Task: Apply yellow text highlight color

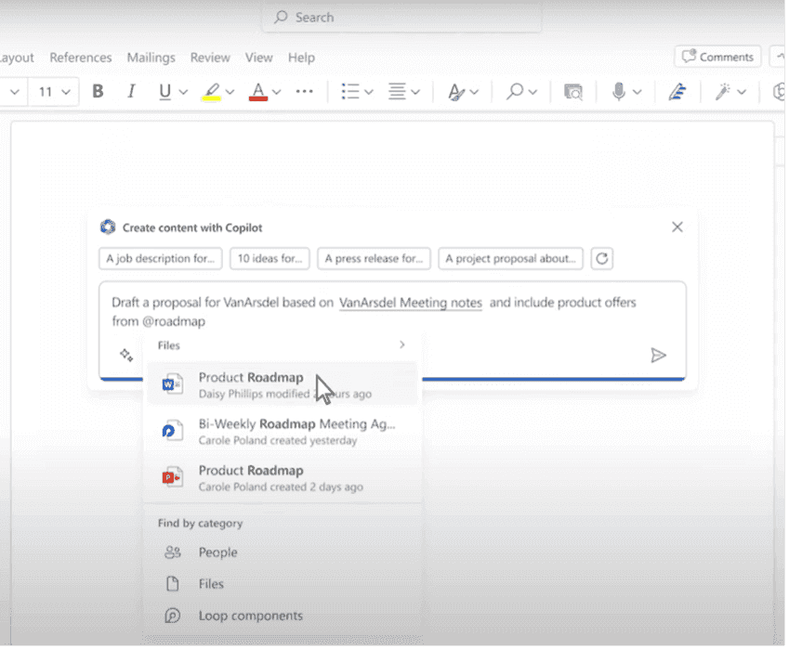Action: (x=212, y=92)
